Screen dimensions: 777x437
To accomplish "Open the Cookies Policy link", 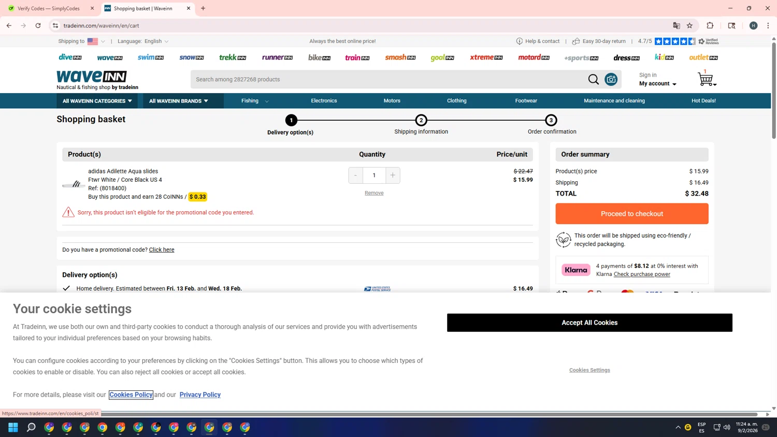I will pyautogui.click(x=131, y=395).
